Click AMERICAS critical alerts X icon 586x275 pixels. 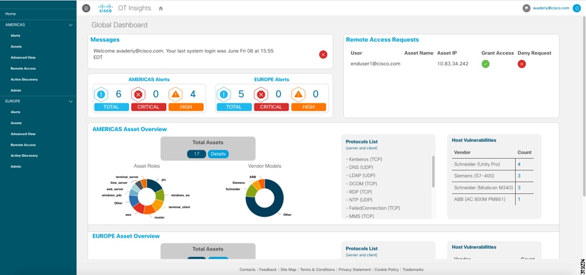pyautogui.click(x=138, y=94)
